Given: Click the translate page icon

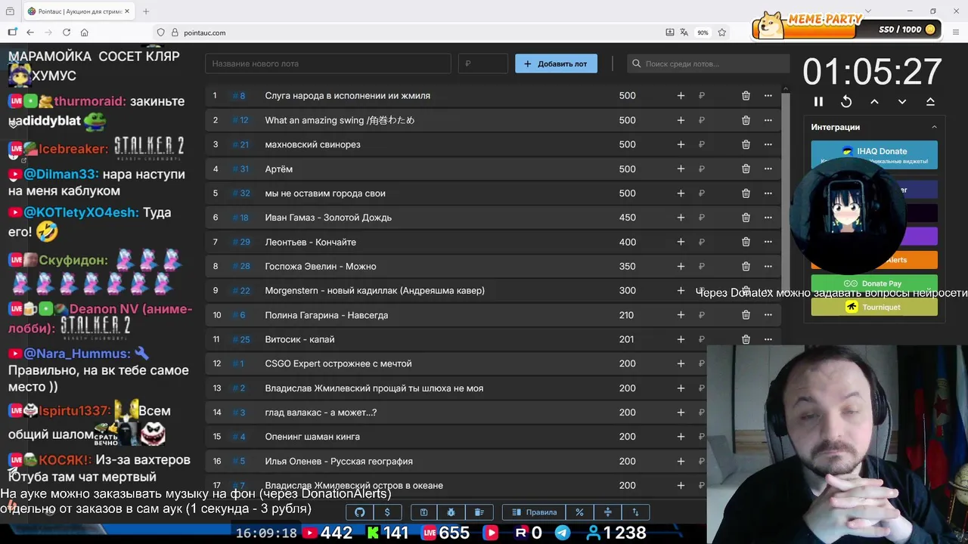Looking at the screenshot, I should pos(684,32).
